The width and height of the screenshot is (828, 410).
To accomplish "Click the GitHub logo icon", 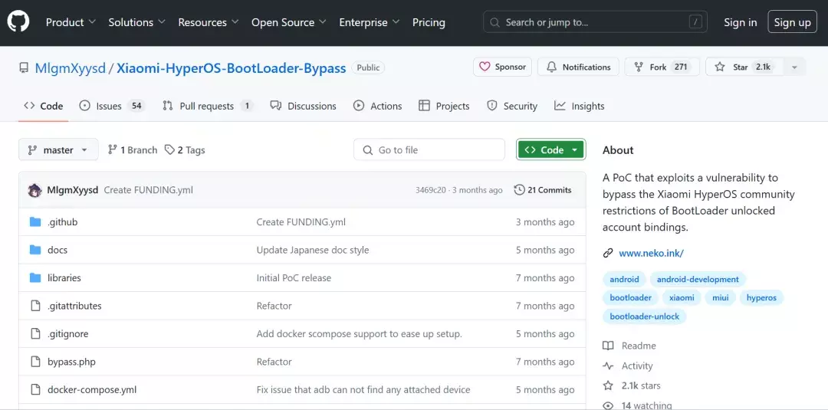I will tap(18, 22).
